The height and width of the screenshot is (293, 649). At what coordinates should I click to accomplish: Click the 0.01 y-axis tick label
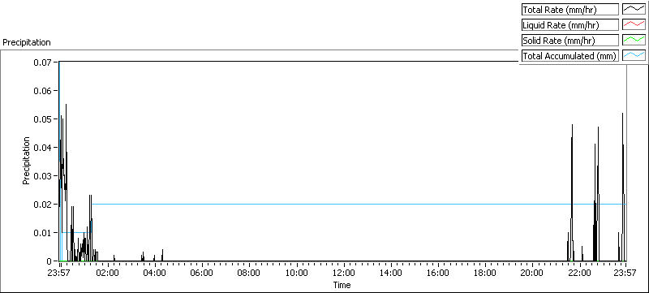coord(43,233)
